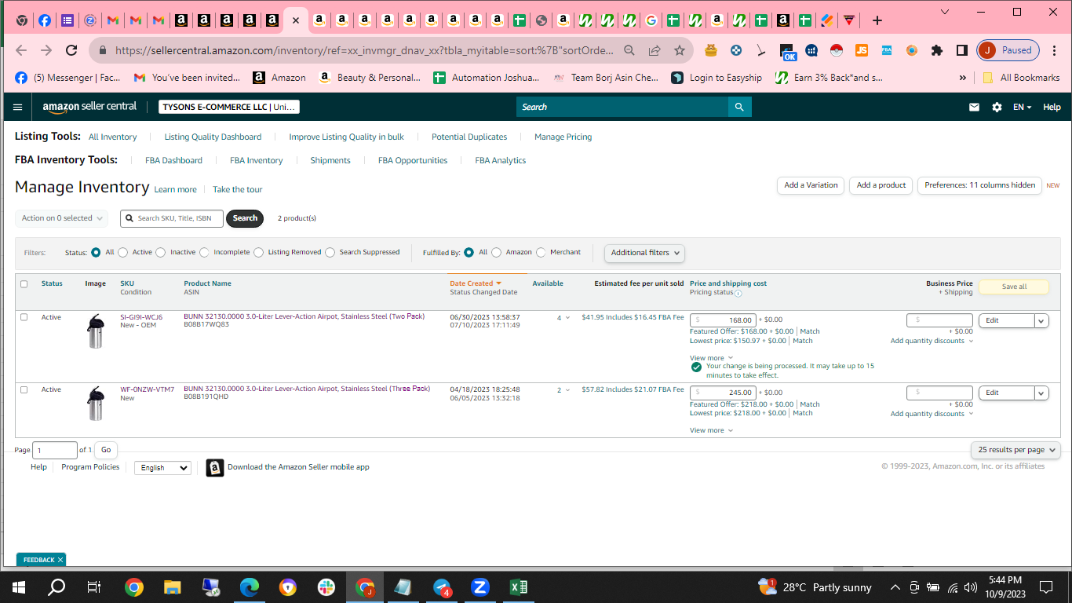Click the Two Pack price field showing 168.00
Screen dimensions: 1072x603
(724, 320)
